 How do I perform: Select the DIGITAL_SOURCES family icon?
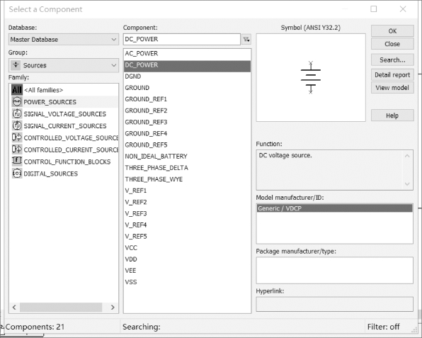click(17, 173)
